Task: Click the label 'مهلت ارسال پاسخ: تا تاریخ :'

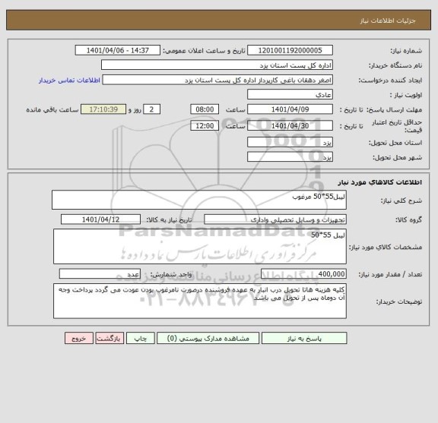Action: point(381,109)
